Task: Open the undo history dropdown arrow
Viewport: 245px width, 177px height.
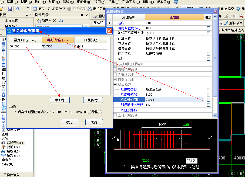Action: coord(22,9)
